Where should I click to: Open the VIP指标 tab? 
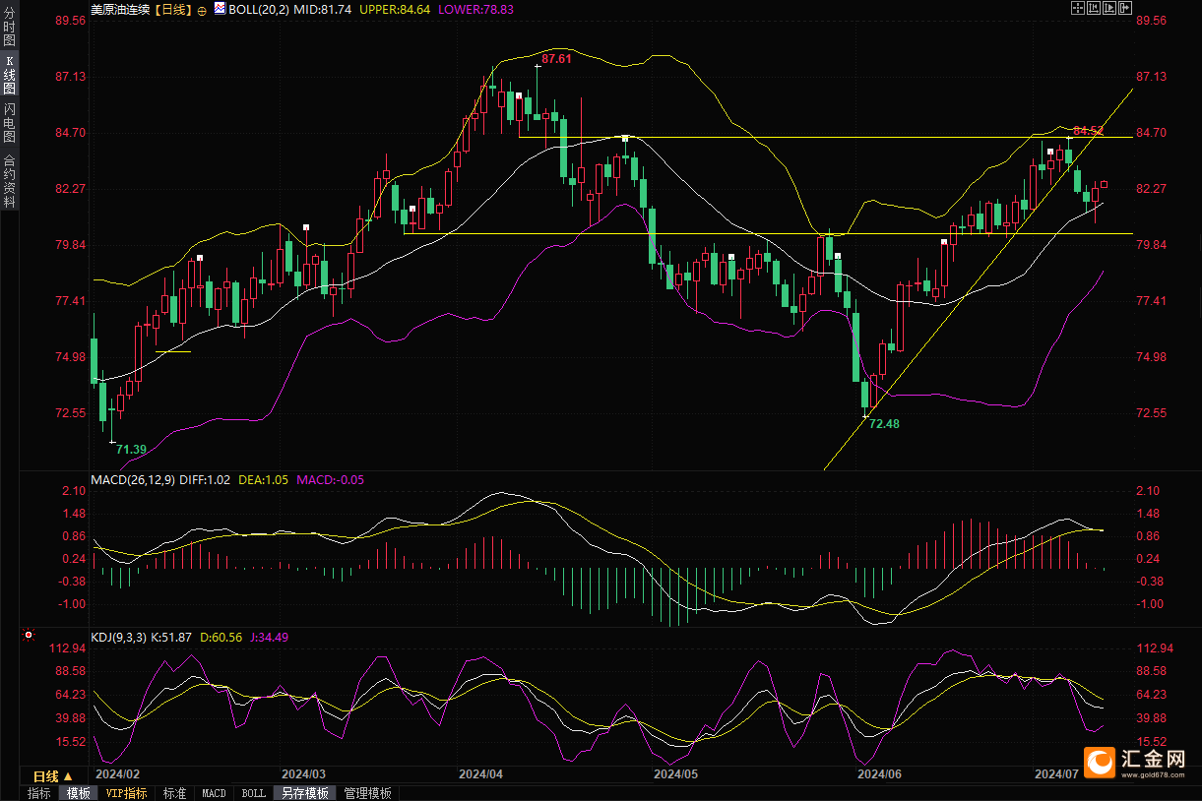(126, 793)
